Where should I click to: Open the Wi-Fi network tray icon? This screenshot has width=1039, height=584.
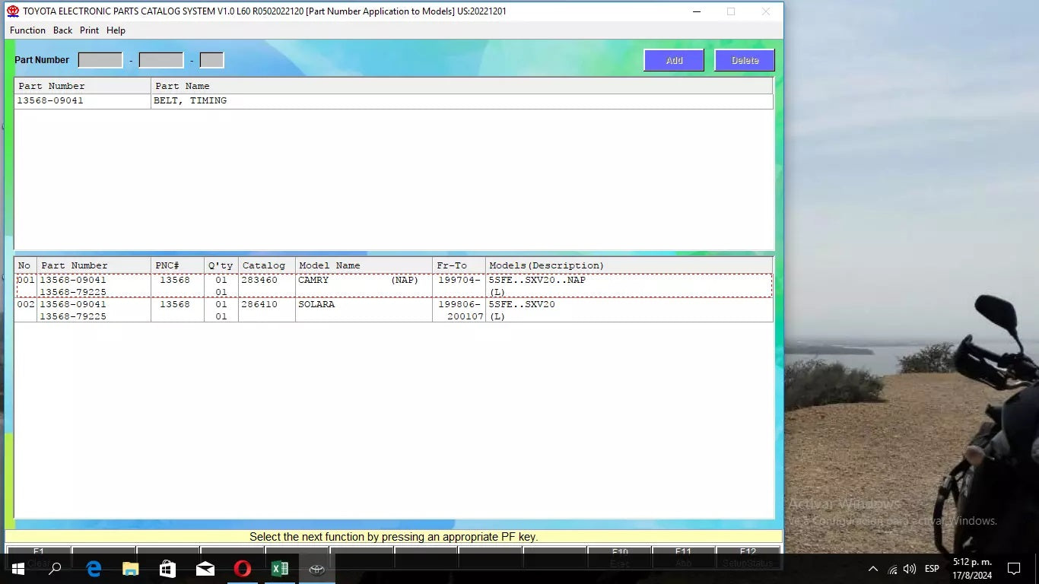click(x=892, y=569)
